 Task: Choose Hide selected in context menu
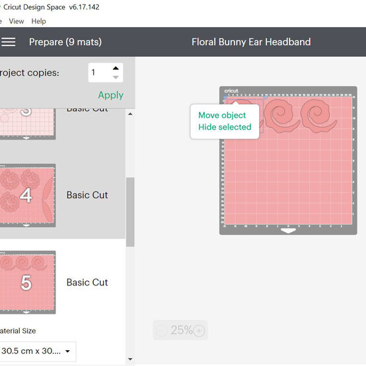click(x=225, y=127)
